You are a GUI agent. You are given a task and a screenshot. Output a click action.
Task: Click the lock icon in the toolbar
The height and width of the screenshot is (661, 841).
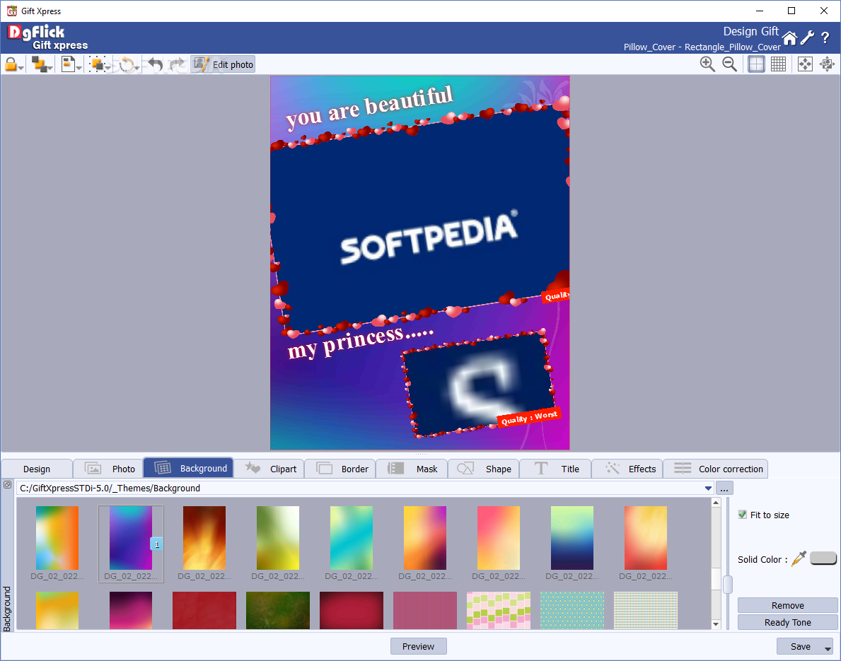click(11, 64)
